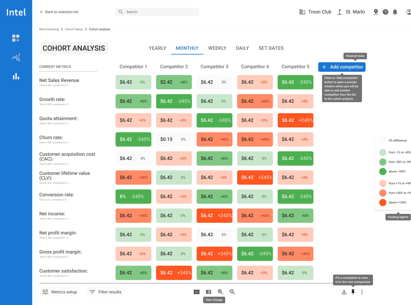Zoom out of the cohort table
The height and width of the screenshot is (305, 411).
tap(232, 292)
